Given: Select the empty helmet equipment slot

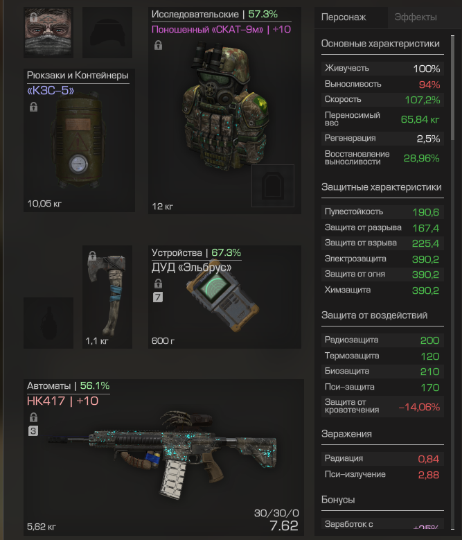Looking at the screenshot, I should point(107,33).
